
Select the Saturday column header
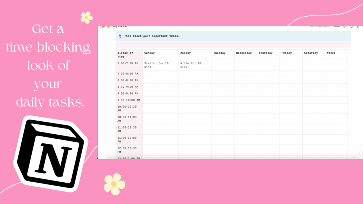click(314, 55)
